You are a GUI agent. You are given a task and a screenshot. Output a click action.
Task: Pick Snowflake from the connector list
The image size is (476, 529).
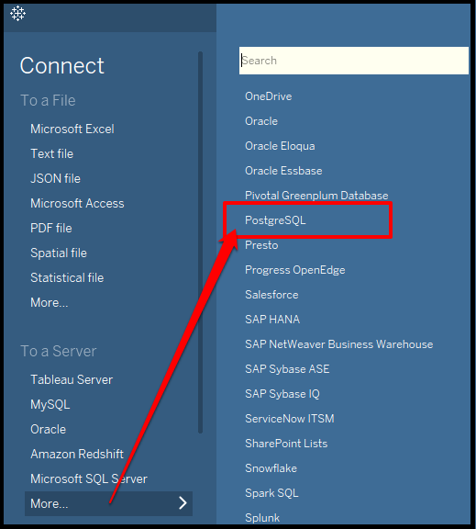[x=271, y=468]
